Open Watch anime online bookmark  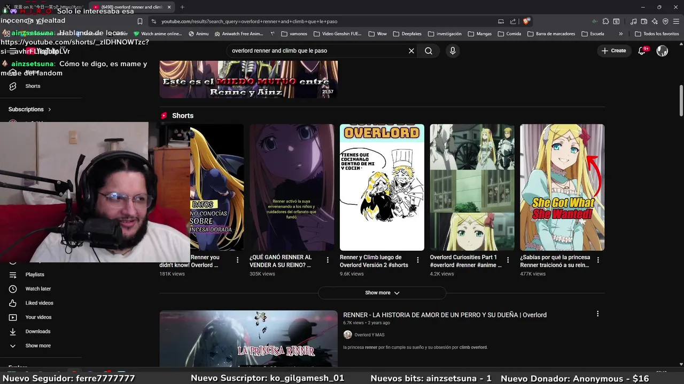[x=158, y=34]
